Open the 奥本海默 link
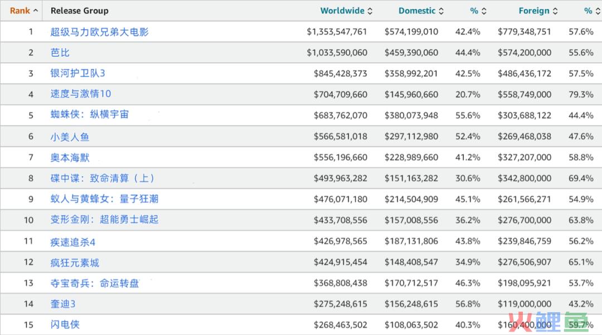602x335 pixels. (x=70, y=157)
